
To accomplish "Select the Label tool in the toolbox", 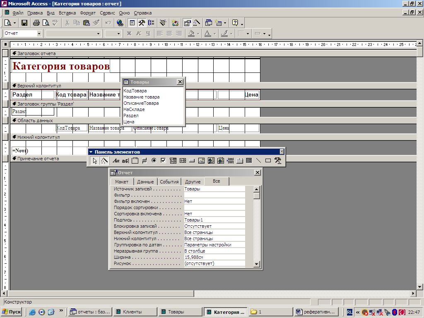I will (x=116, y=161).
